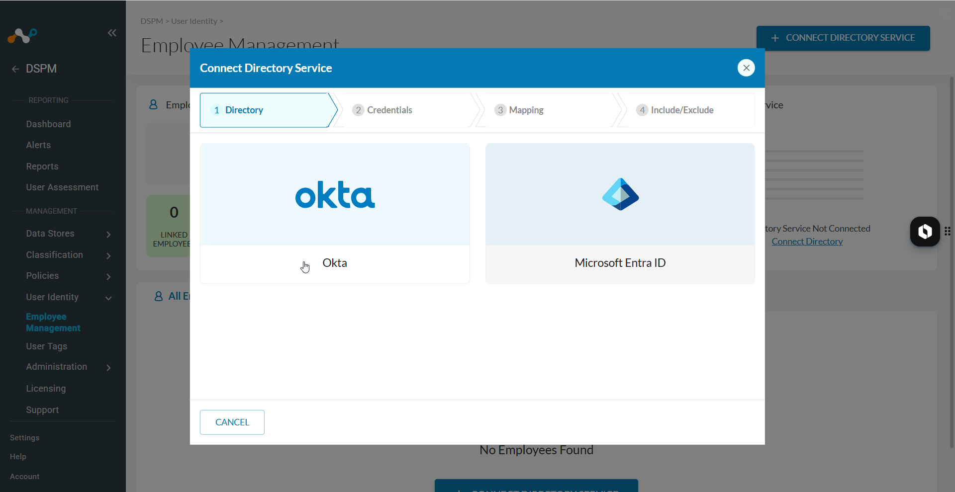Select the Directory step tab
The image size is (955, 492).
pos(268,110)
